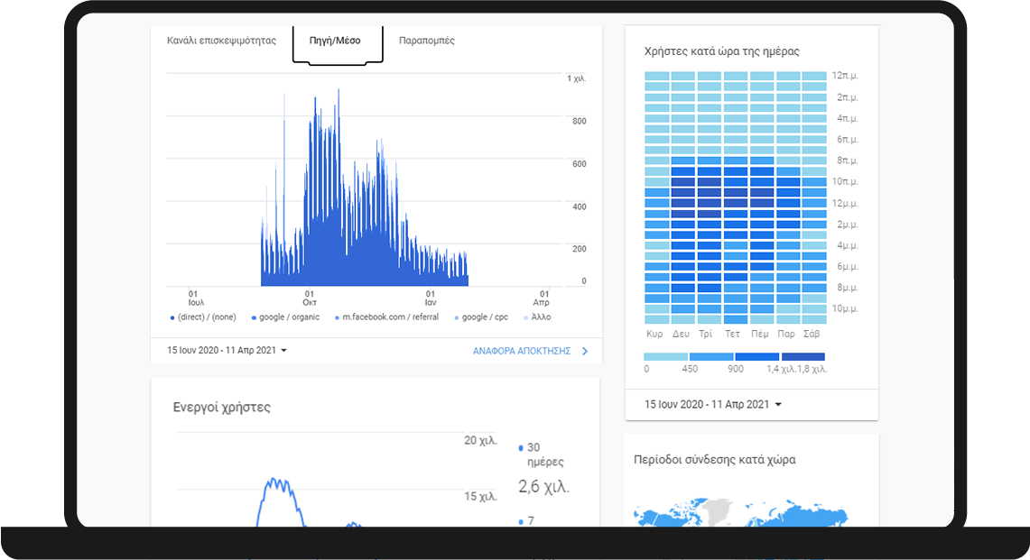The width and height of the screenshot is (1030, 560).
Task: Click the third heatmap legend swatch above 900
Action: point(756,356)
